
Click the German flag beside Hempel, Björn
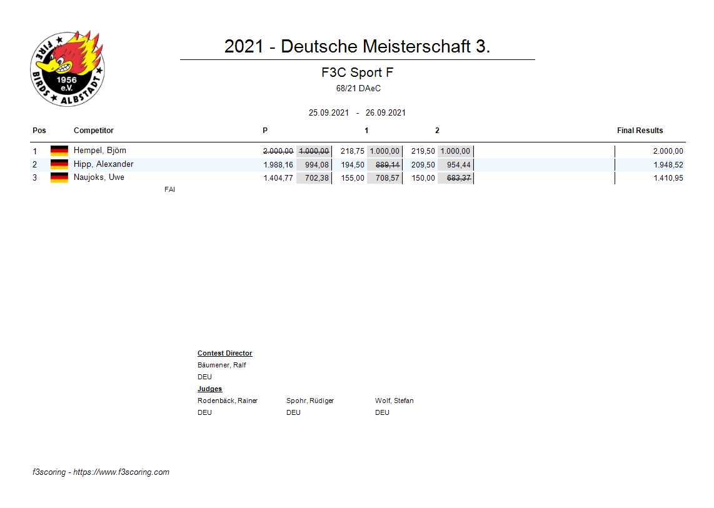tap(59, 151)
